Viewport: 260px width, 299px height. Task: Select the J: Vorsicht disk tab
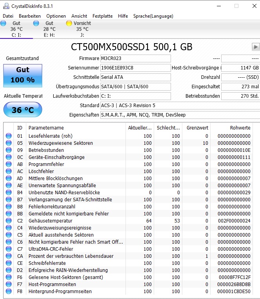pyautogui.click(x=82, y=29)
